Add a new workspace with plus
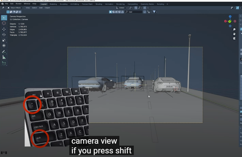The height and width of the screenshot is (157, 242). click(167, 4)
